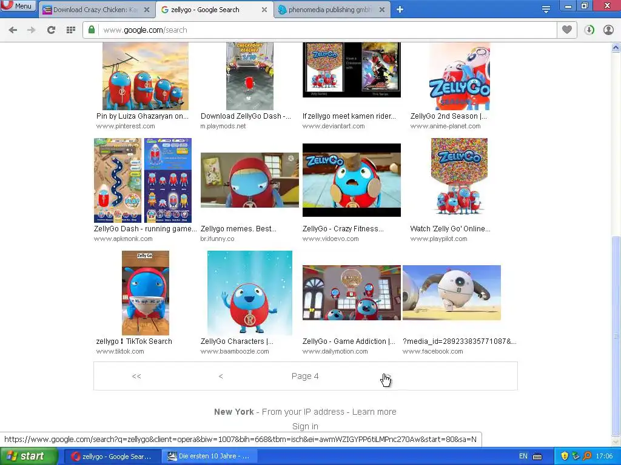Open ZellyGo Crazy Fitness thumbnail
Viewport: 621px width, 465px height.
(x=352, y=180)
